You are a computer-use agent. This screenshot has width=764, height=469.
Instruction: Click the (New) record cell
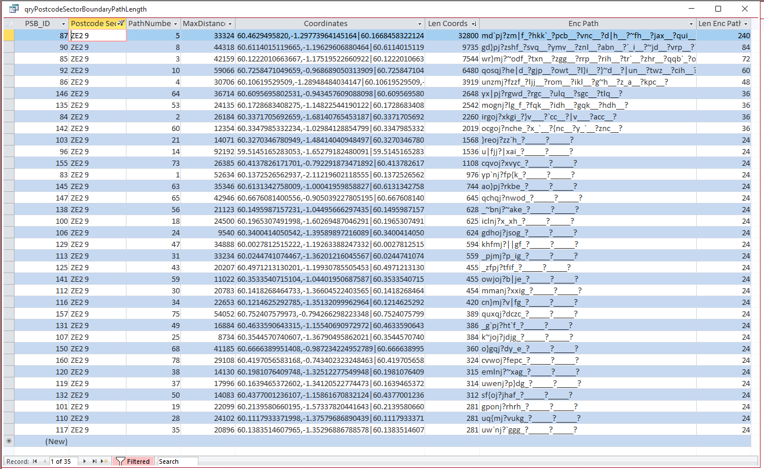41,441
